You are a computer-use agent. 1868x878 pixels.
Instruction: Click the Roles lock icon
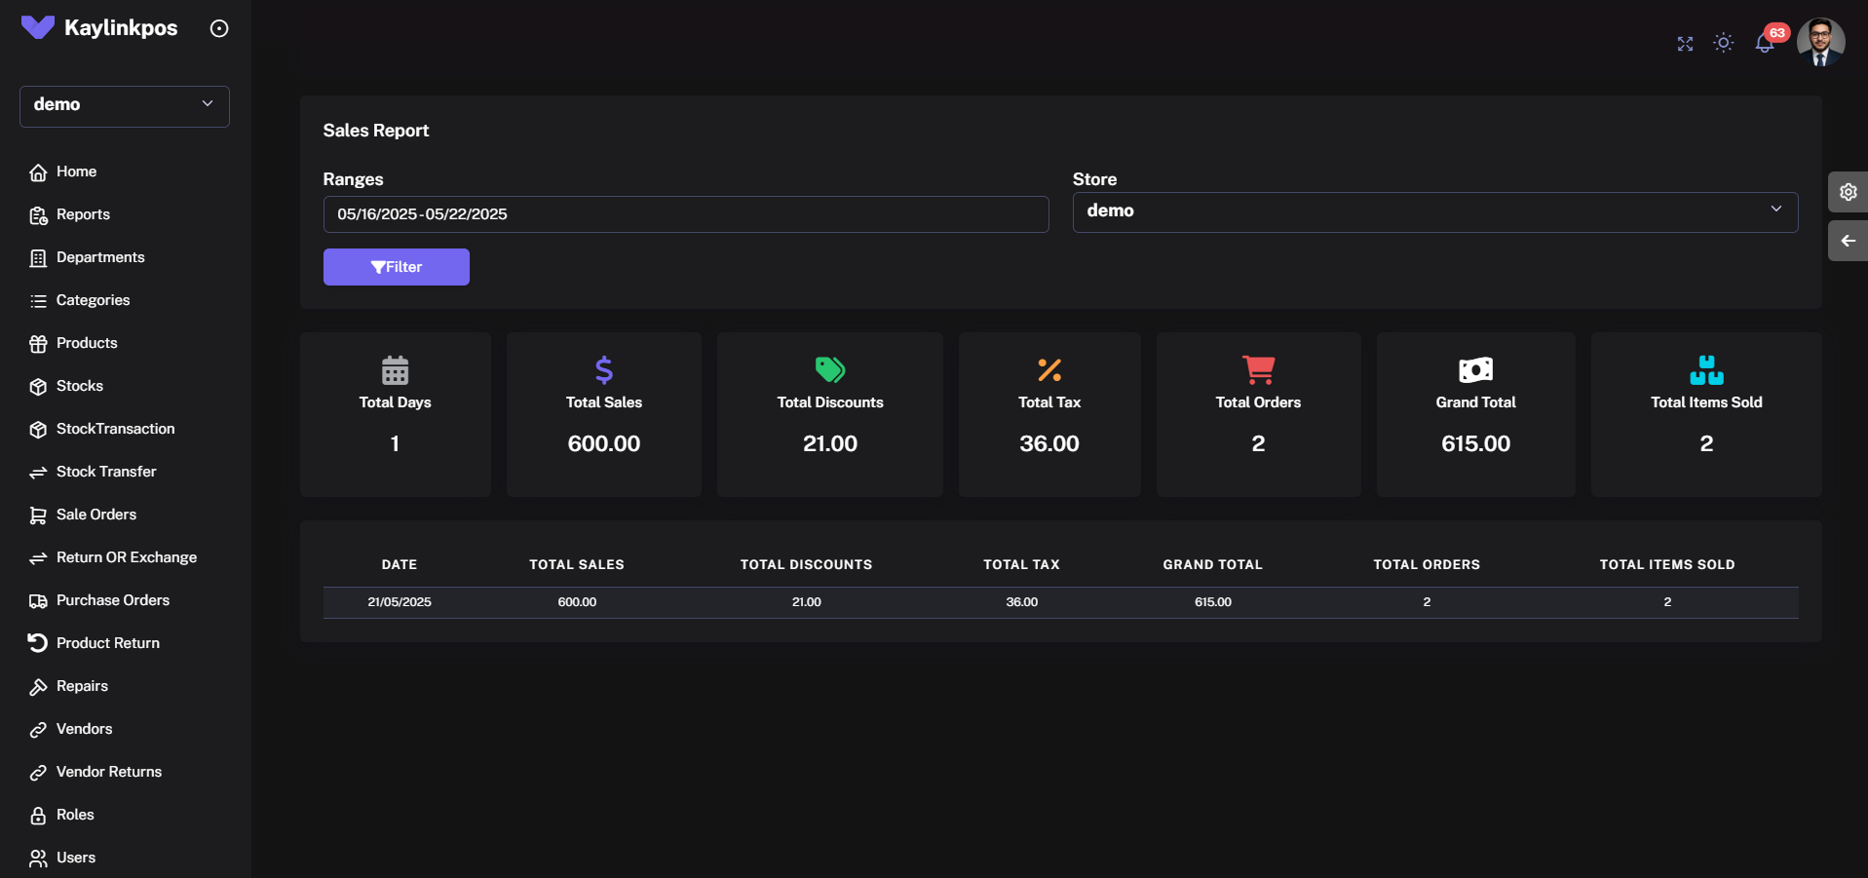click(x=38, y=816)
